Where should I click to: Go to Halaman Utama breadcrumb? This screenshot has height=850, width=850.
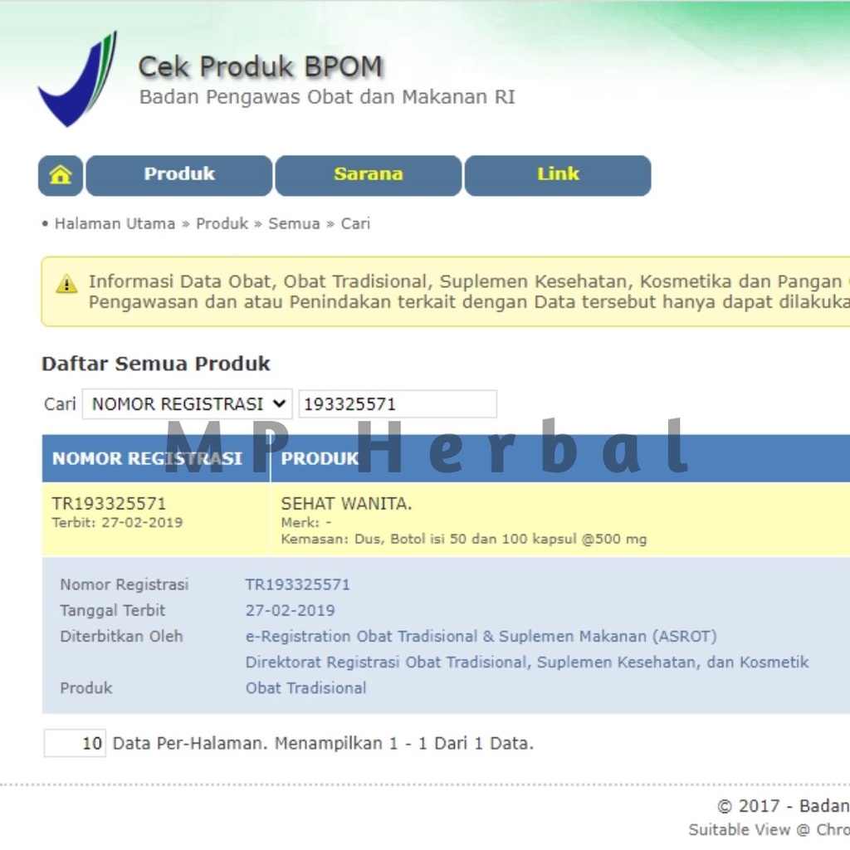pyautogui.click(x=115, y=224)
